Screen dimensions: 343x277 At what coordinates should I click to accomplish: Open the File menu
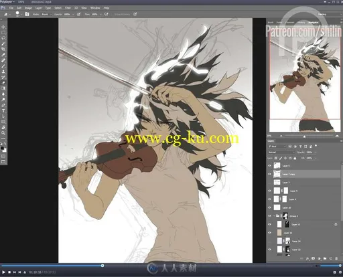point(11,8)
